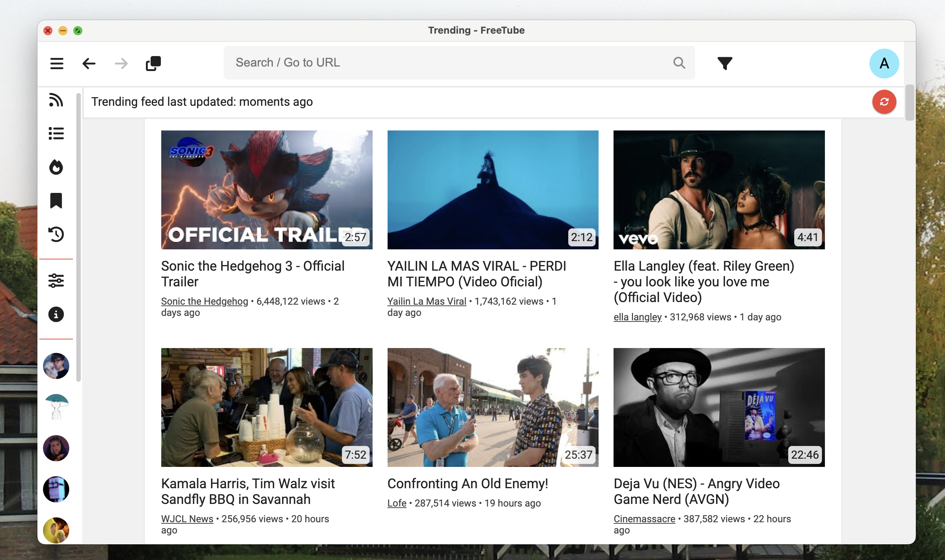Open Channels list icon in sidebar
Image resolution: width=945 pixels, height=560 pixels.
(x=56, y=133)
